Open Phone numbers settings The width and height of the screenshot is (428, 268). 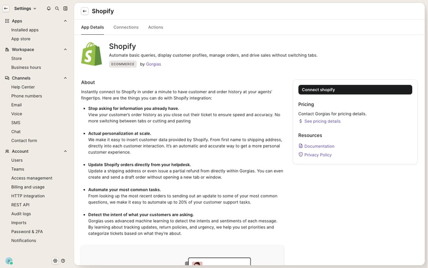click(27, 96)
